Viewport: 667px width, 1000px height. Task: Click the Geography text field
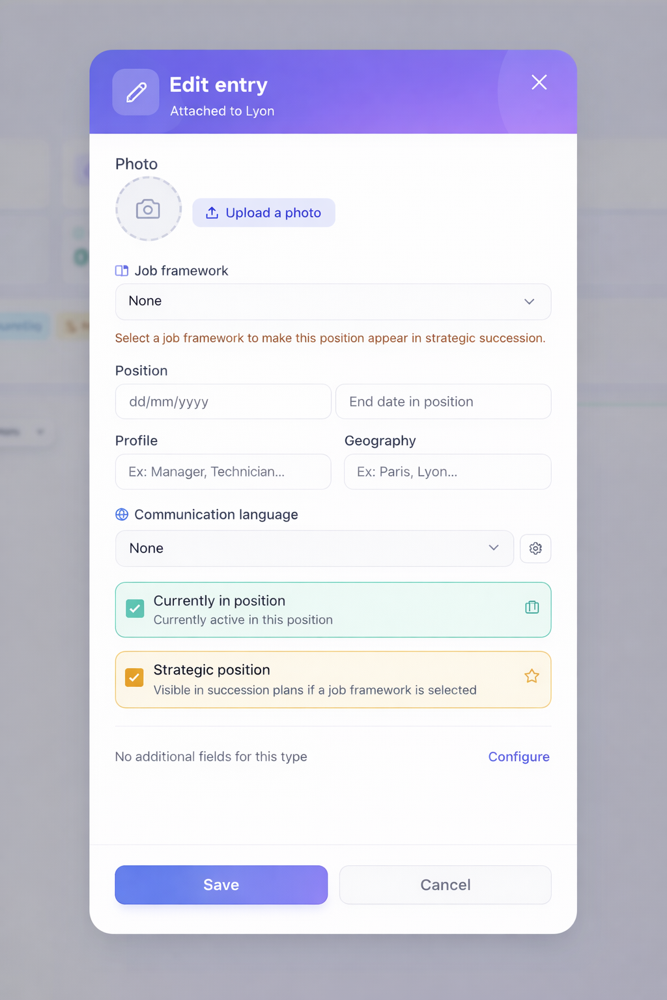coord(447,472)
